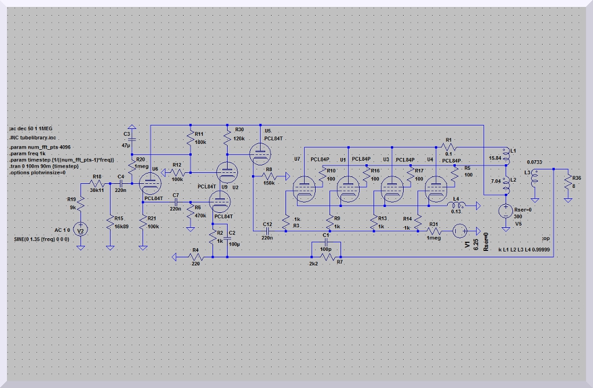Select capacitor C3 47µ symbol

point(131,139)
